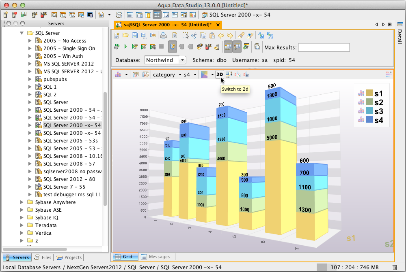Open the folder icon to load a file
The height and width of the screenshot is (272, 406).
click(125, 36)
